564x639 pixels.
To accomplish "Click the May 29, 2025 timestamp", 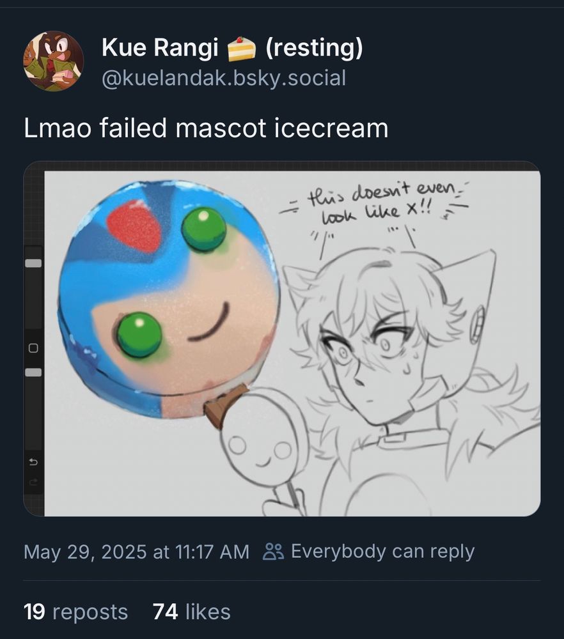I will [136, 552].
